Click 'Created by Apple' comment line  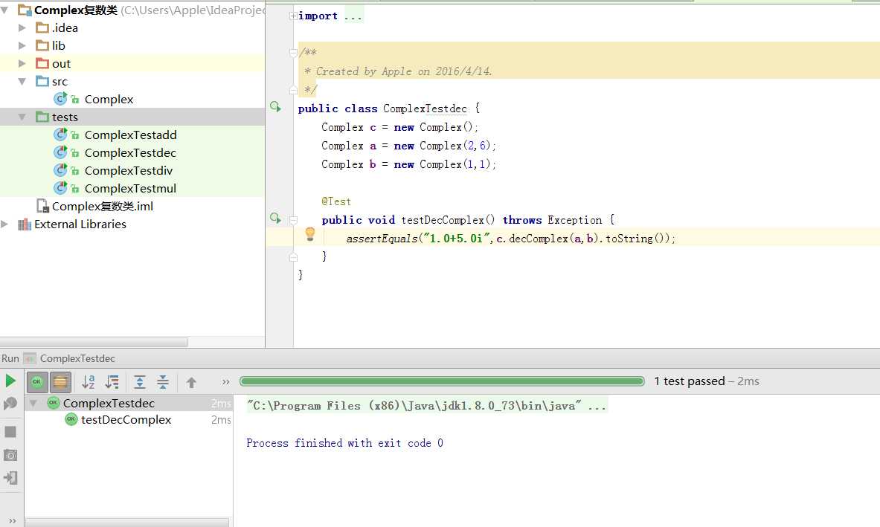399,71
